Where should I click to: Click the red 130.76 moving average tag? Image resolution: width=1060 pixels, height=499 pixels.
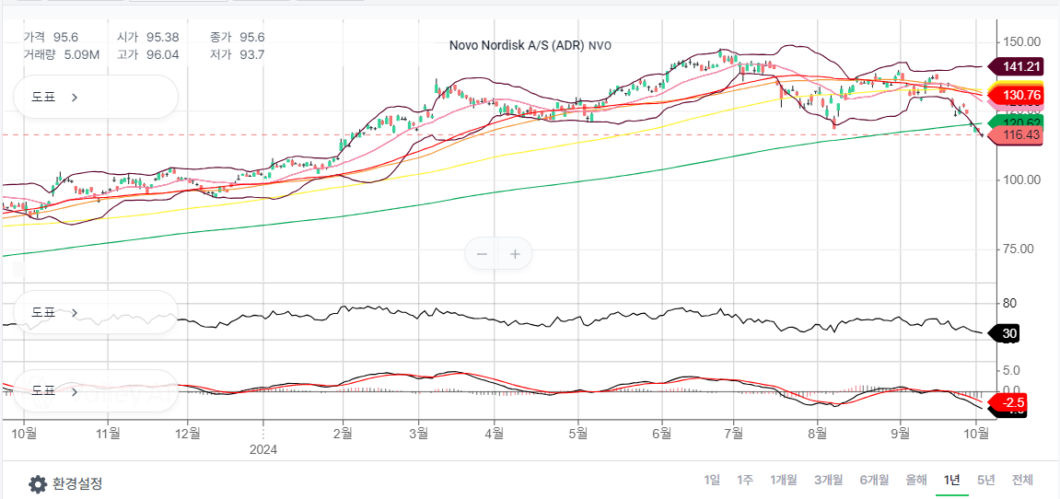pyautogui.click(x=1020, y=95)
